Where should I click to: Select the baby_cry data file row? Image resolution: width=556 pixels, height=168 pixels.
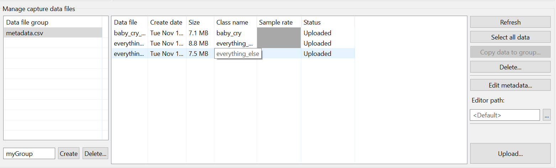click(130, 33)
